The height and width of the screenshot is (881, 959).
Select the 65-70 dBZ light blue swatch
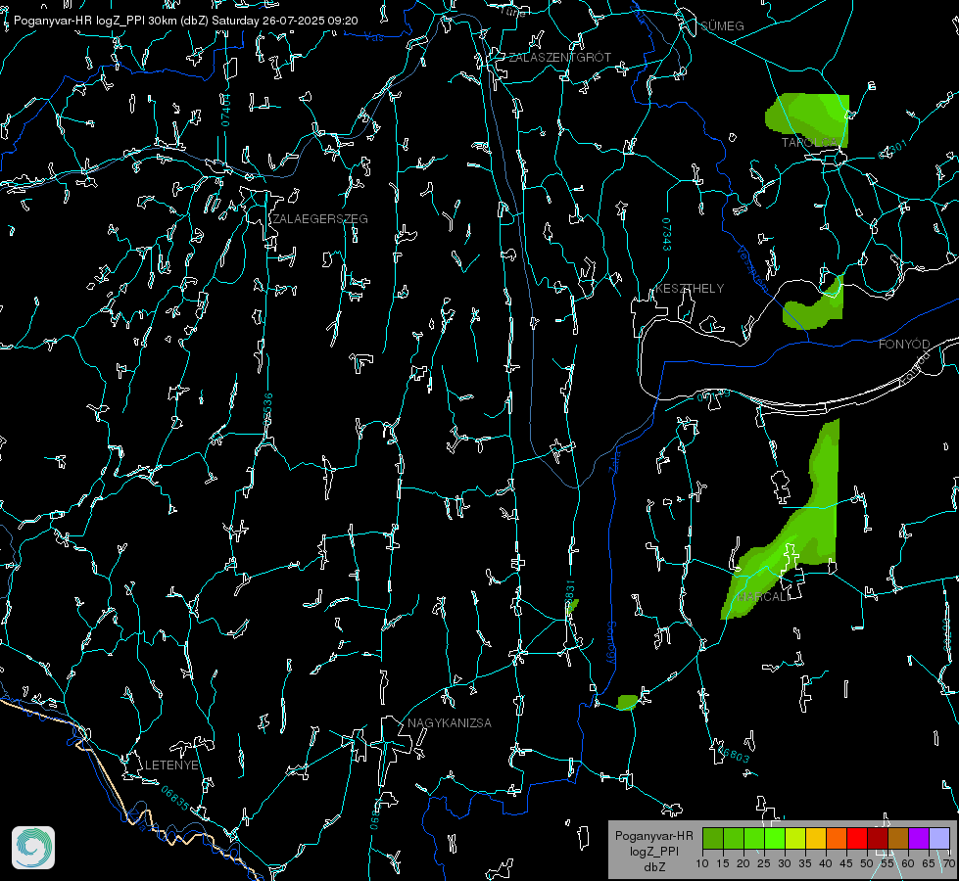[938, 838]
